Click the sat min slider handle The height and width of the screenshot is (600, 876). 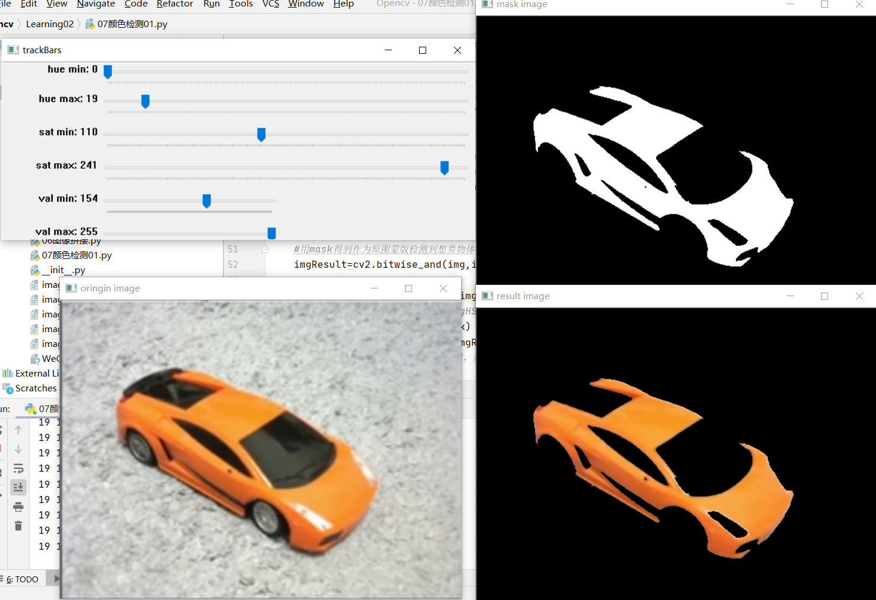point(261,135)
